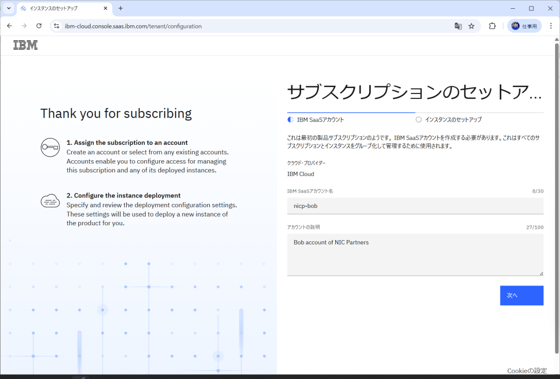Click the description textarea resize handle

click(541, 273)
